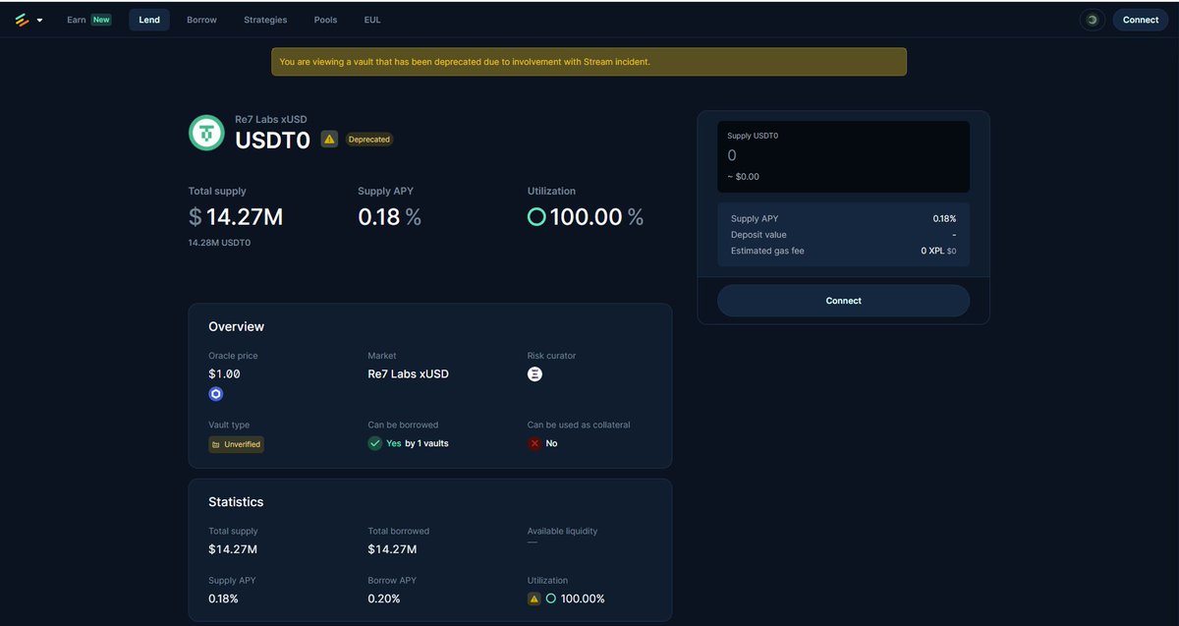Navigate to the Pools tab
The image size is (1179, 626).
(325, 20)
